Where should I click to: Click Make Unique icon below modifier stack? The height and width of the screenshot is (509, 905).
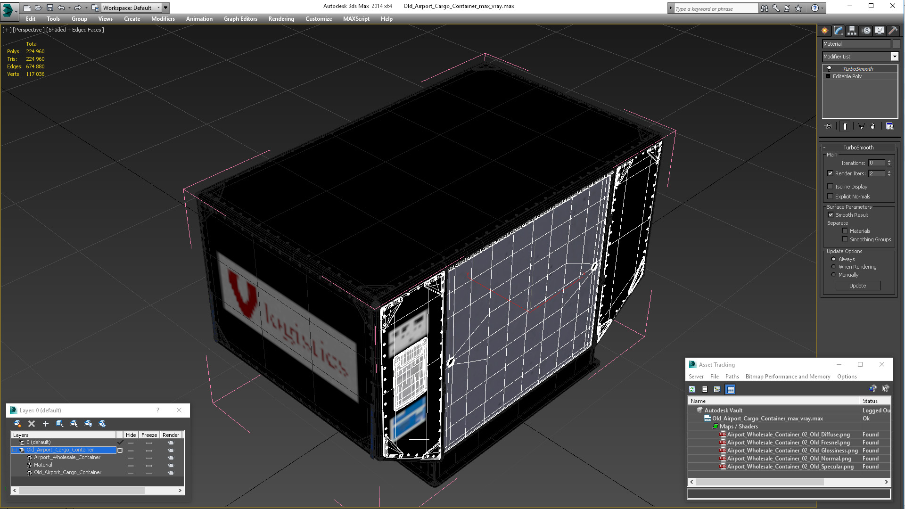tap(861, 126)
